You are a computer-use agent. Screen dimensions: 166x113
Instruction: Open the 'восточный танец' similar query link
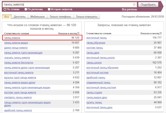(x=96, y=38)
